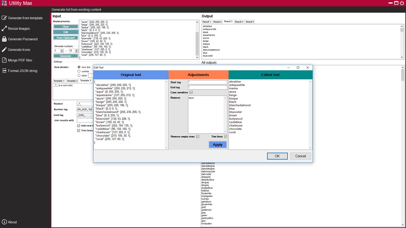This screenshot has width=406, height=228.
Task: Click the Utility Max logo icon
Action: (x=4, y=3)
